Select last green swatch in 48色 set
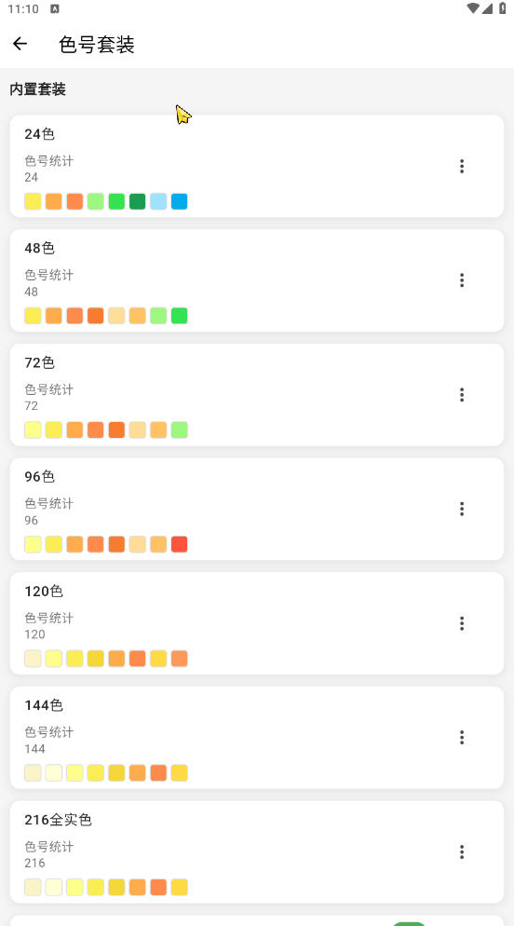Image resolution: width=514 pixels, height=926 pixels. [180, 316]
